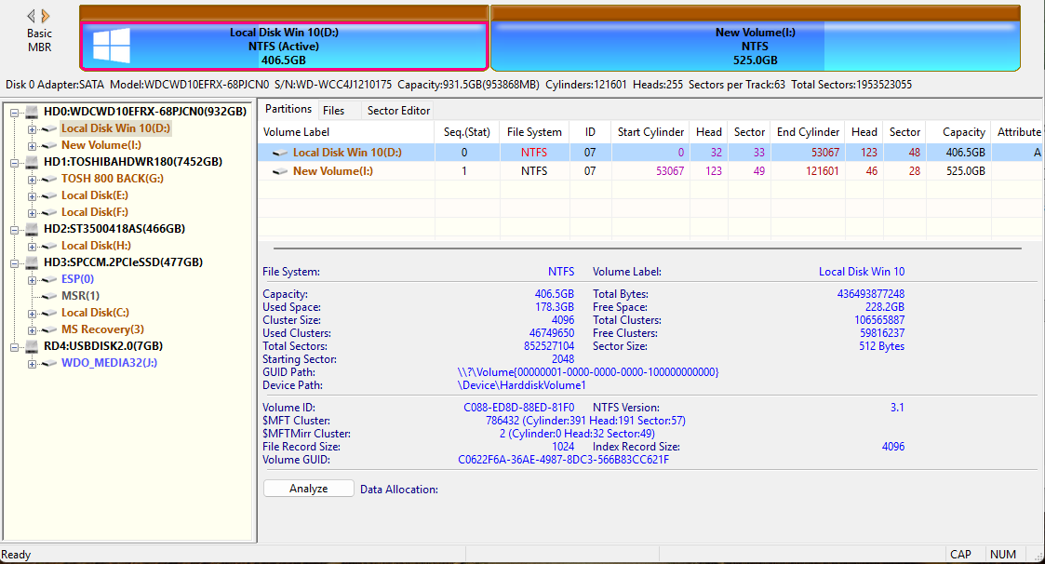Switch to the Files tab

coord(333,111)
